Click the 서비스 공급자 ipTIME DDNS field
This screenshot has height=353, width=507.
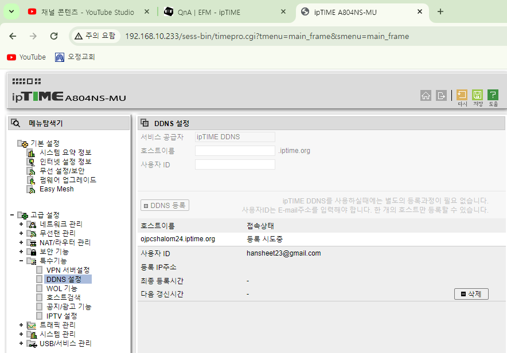click(x=235, y=137)
